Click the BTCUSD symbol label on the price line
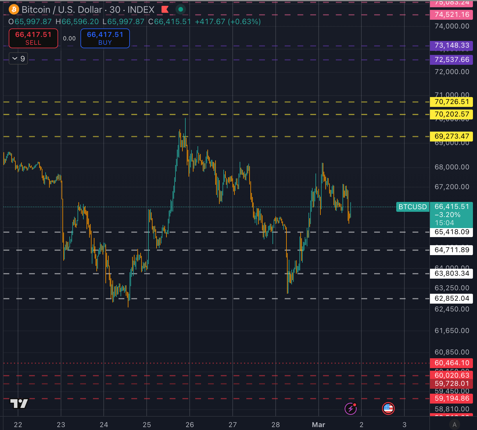477x430 pixels. (x=413, y=207)
